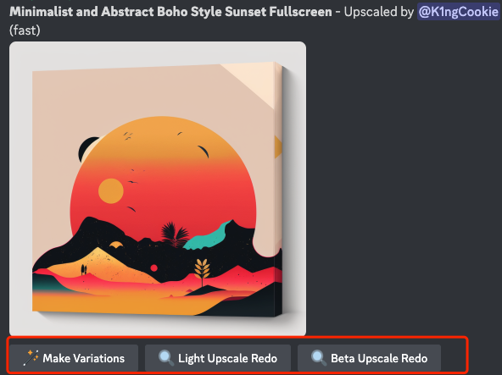Click the bold prompt title text
The height and width of the screenshot is (375, 502).
170,12
